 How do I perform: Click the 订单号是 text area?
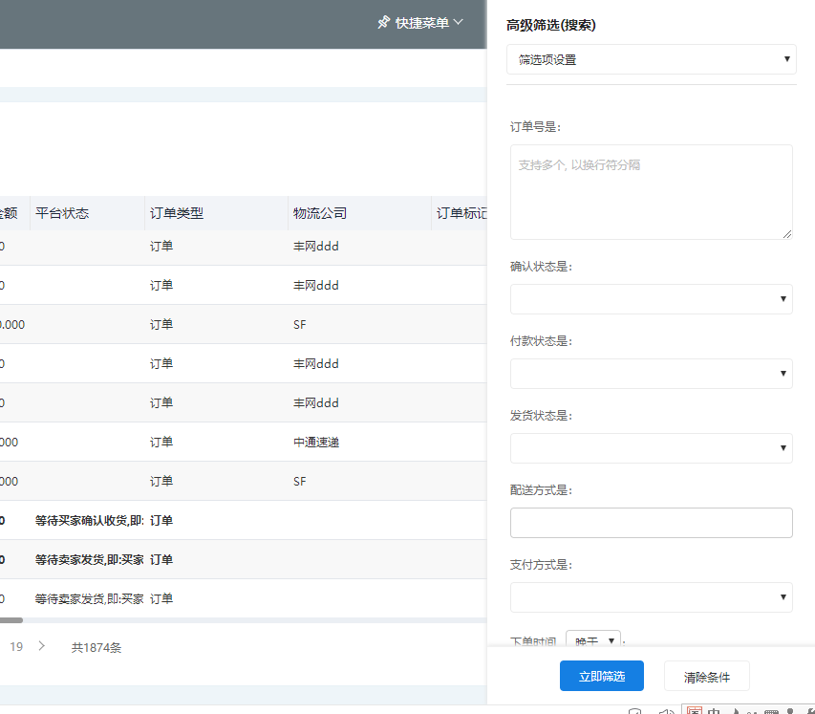[x=651, y=191]
